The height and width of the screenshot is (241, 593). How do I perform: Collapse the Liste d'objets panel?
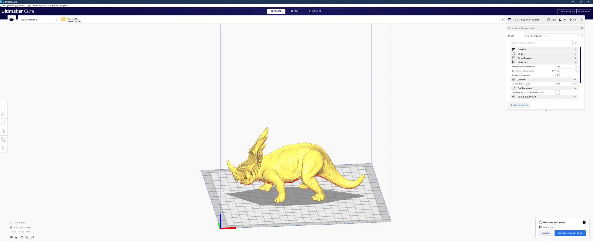(x=18, y=222)
